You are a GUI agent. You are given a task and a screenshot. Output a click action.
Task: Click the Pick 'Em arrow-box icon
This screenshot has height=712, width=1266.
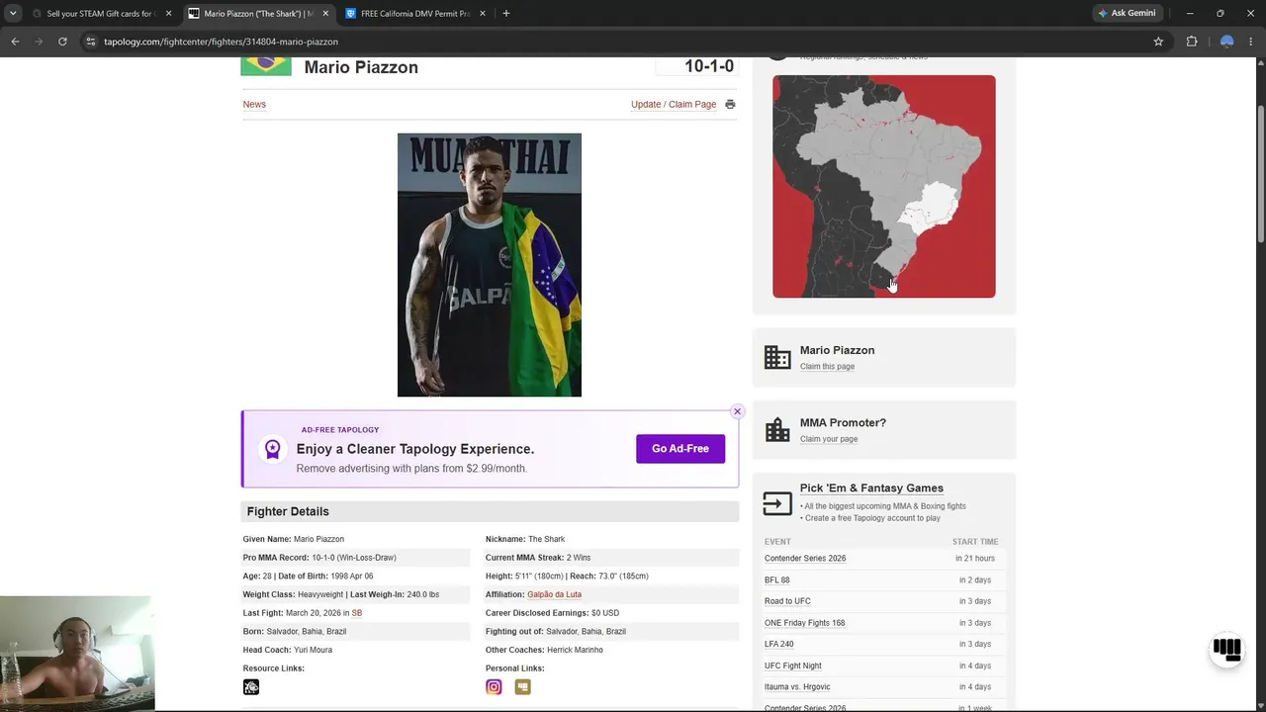tap(777, 503)
